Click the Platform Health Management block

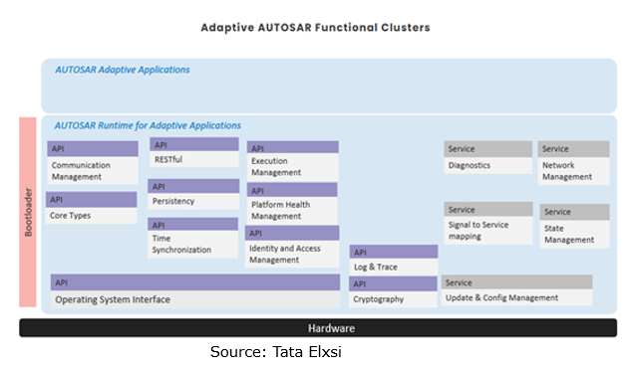click(292, 203)
